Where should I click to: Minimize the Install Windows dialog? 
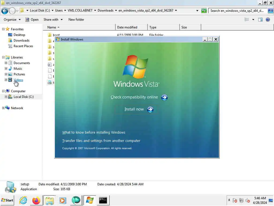205,39
